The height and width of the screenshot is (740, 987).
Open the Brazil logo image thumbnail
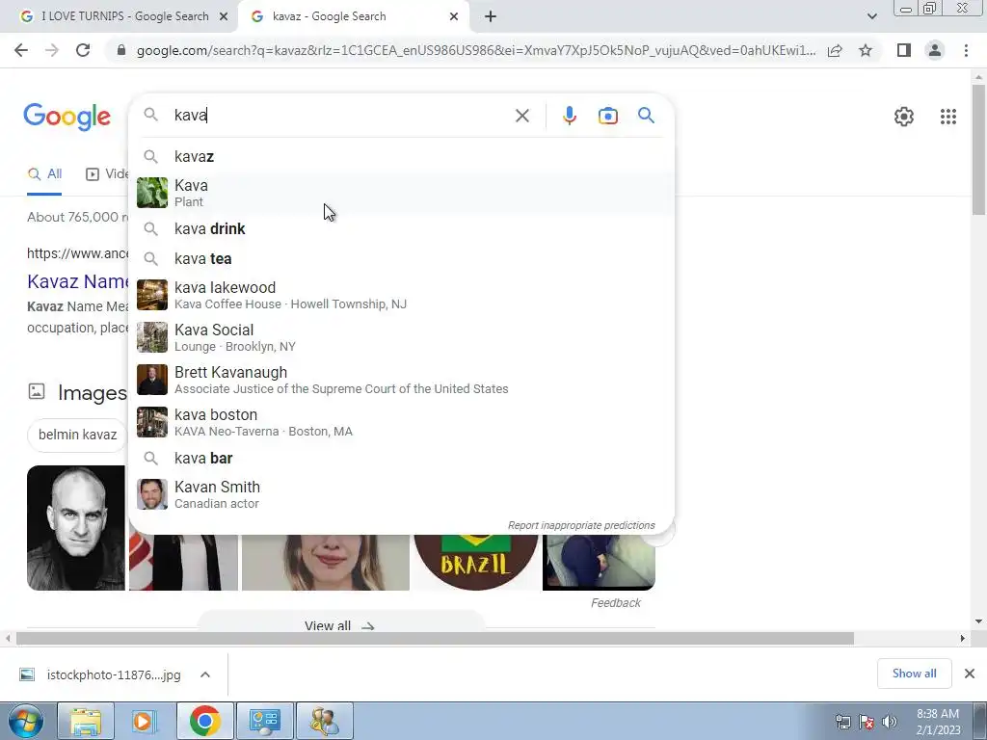coord(476,562)
